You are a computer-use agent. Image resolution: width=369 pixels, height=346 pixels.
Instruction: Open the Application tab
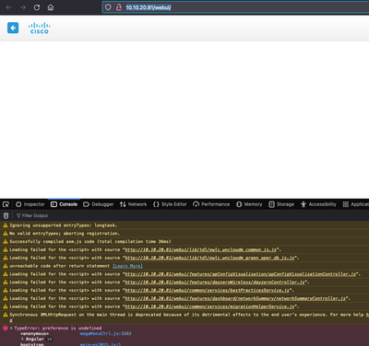point(356,204)
